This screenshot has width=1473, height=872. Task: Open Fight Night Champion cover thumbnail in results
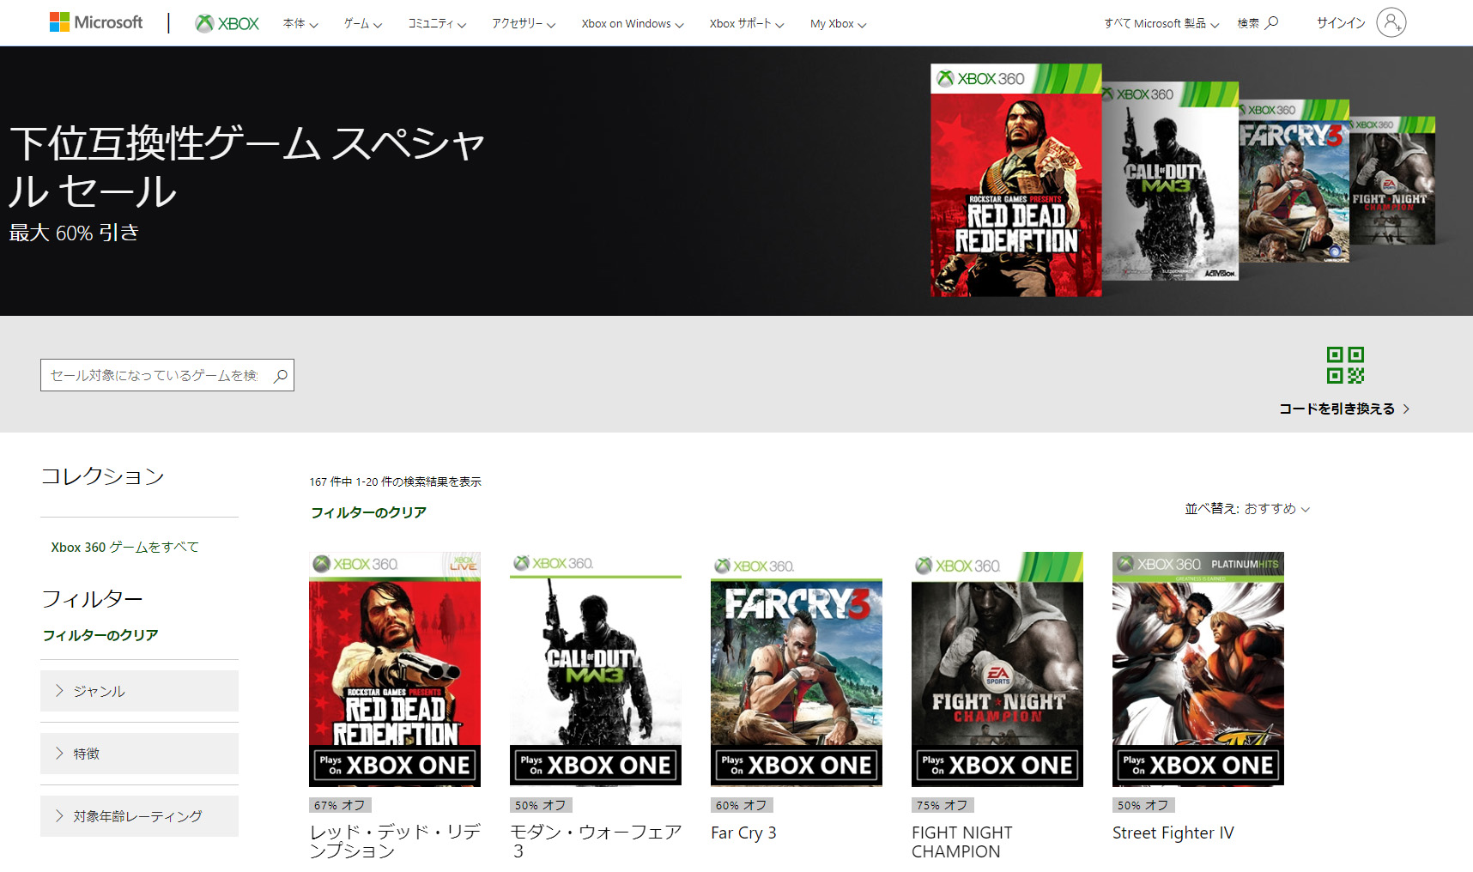click(997, 669)
